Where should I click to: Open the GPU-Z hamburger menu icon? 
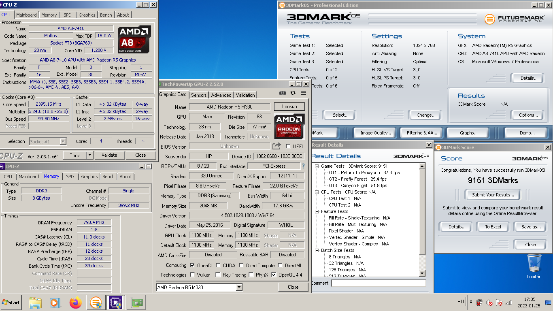pos(303,93)
